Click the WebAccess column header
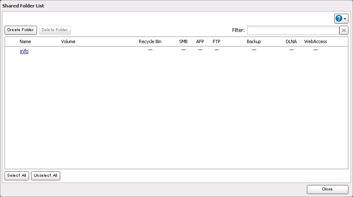The width and height of the screenshot is (353, 197). tap(316, 41)
